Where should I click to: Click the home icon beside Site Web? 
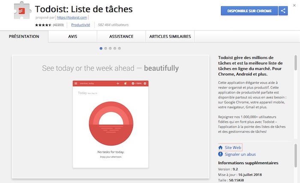[221, 148]
